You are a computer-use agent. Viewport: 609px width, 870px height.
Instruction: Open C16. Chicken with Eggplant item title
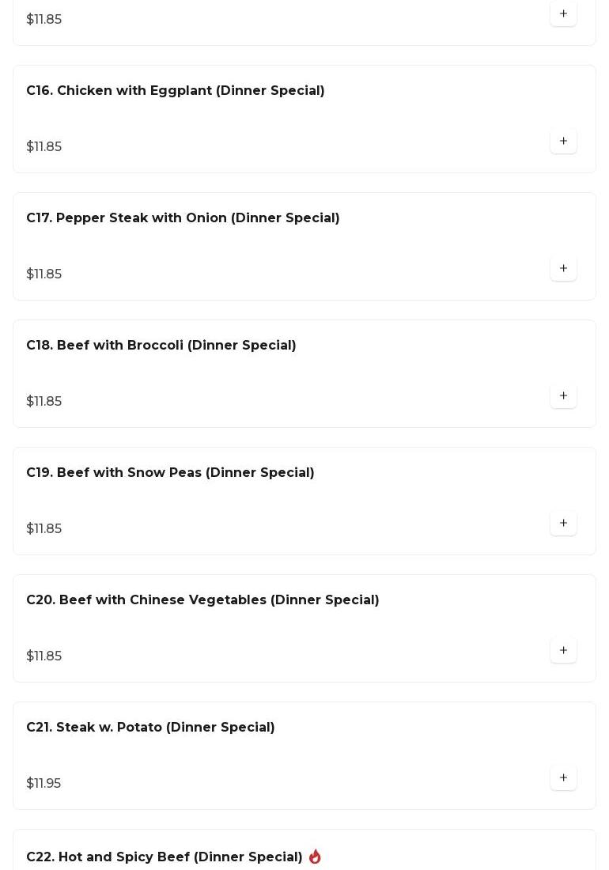point(175,91)
